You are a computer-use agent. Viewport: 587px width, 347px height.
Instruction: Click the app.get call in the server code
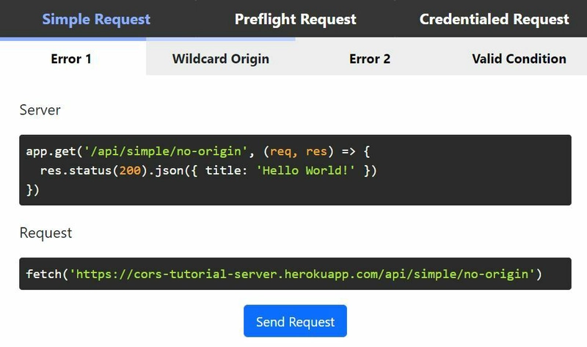pos(51,152)
